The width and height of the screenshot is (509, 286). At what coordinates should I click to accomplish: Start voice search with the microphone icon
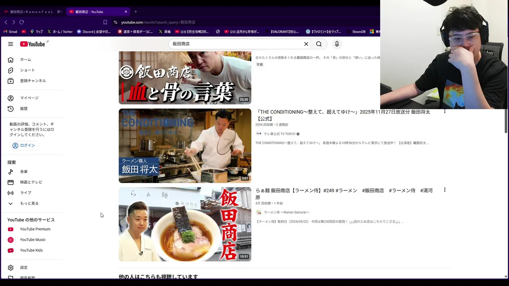point(337,44)
